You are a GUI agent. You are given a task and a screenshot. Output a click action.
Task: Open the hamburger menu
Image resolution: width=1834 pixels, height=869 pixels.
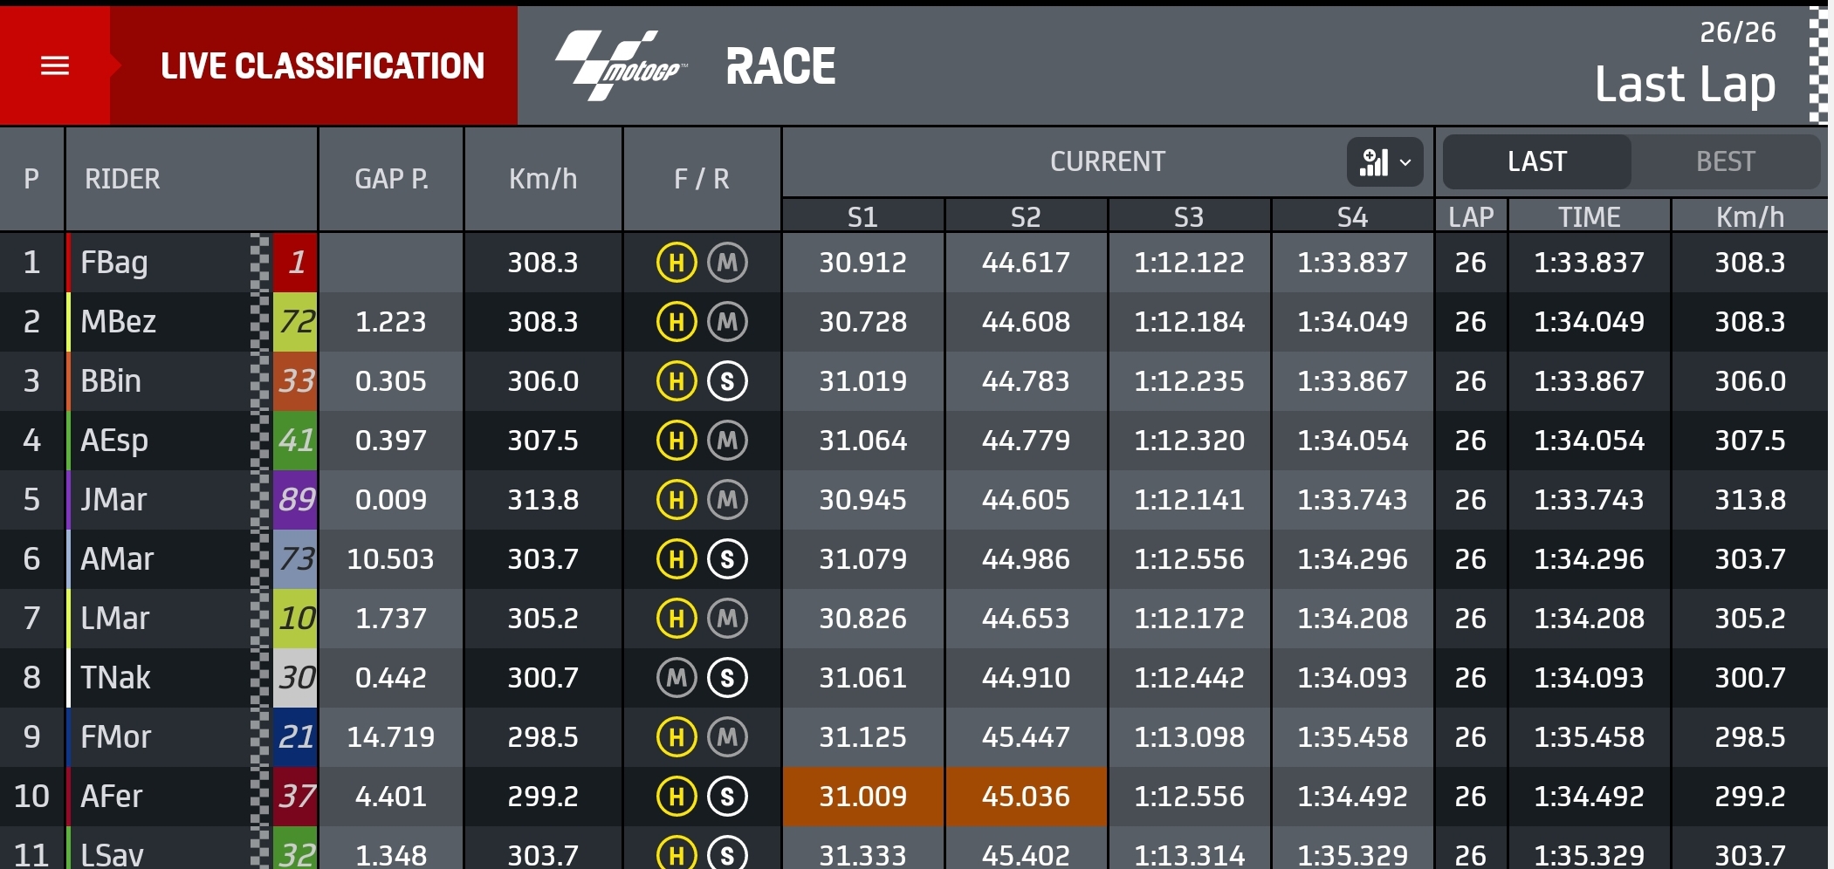pos(55,65)
